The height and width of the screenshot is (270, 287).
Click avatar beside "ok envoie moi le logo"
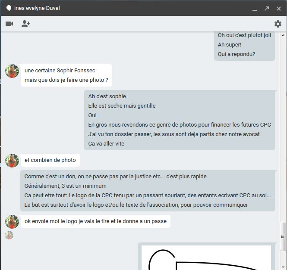click(x=12, y=222)
